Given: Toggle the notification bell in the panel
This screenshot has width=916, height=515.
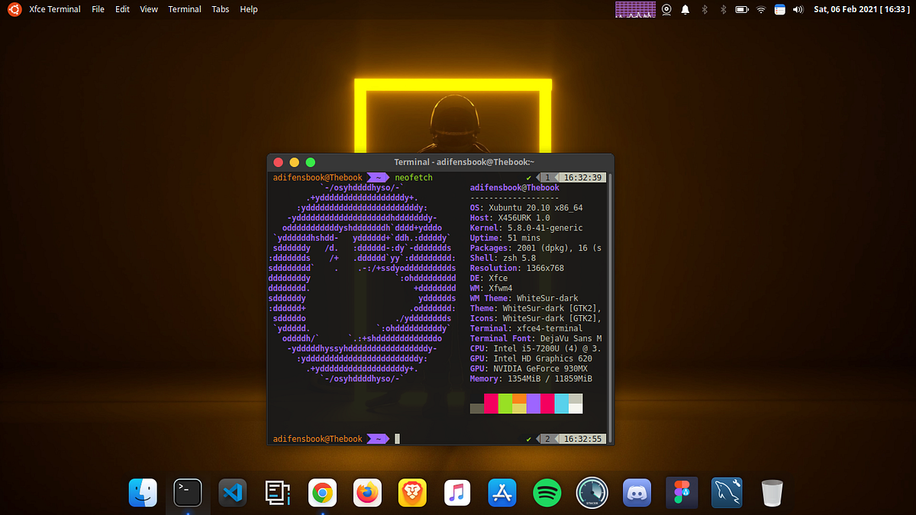Looking at the screenshot, I should [685, 9].
